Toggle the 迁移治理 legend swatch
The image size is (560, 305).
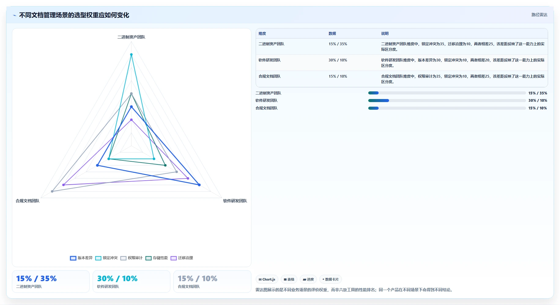click(173, 258)
